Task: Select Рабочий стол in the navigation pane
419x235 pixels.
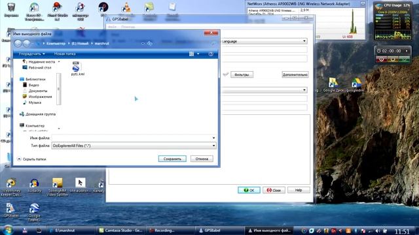Action: coord(37,68)
